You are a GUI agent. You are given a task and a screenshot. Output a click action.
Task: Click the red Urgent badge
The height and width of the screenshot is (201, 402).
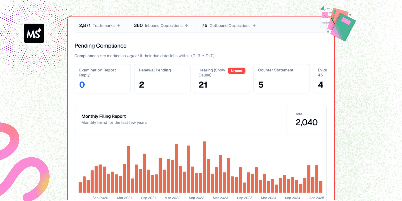click(237, 71)
